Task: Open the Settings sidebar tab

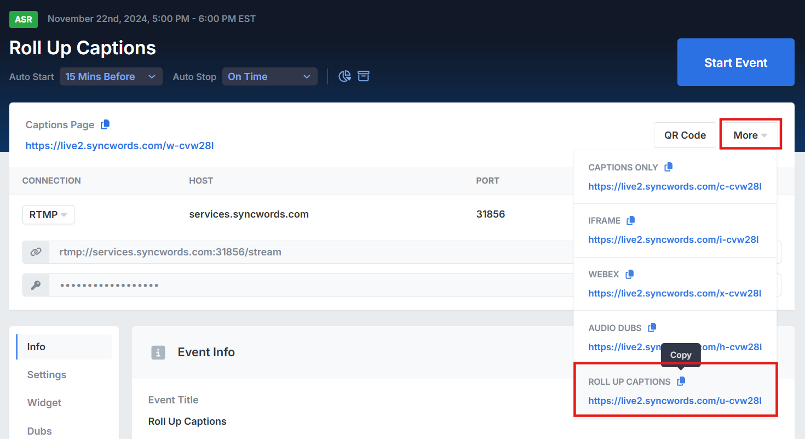Action: coord(47,375)
